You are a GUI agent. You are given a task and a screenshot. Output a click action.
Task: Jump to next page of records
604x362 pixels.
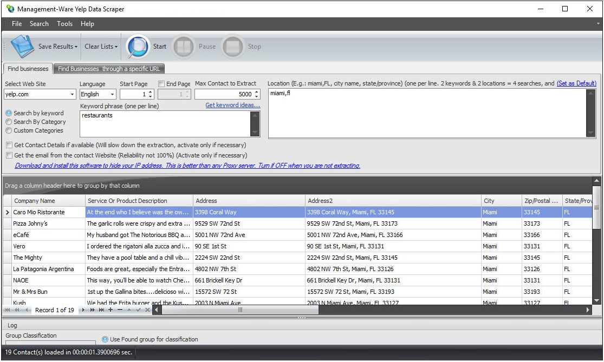pos(93,310)
